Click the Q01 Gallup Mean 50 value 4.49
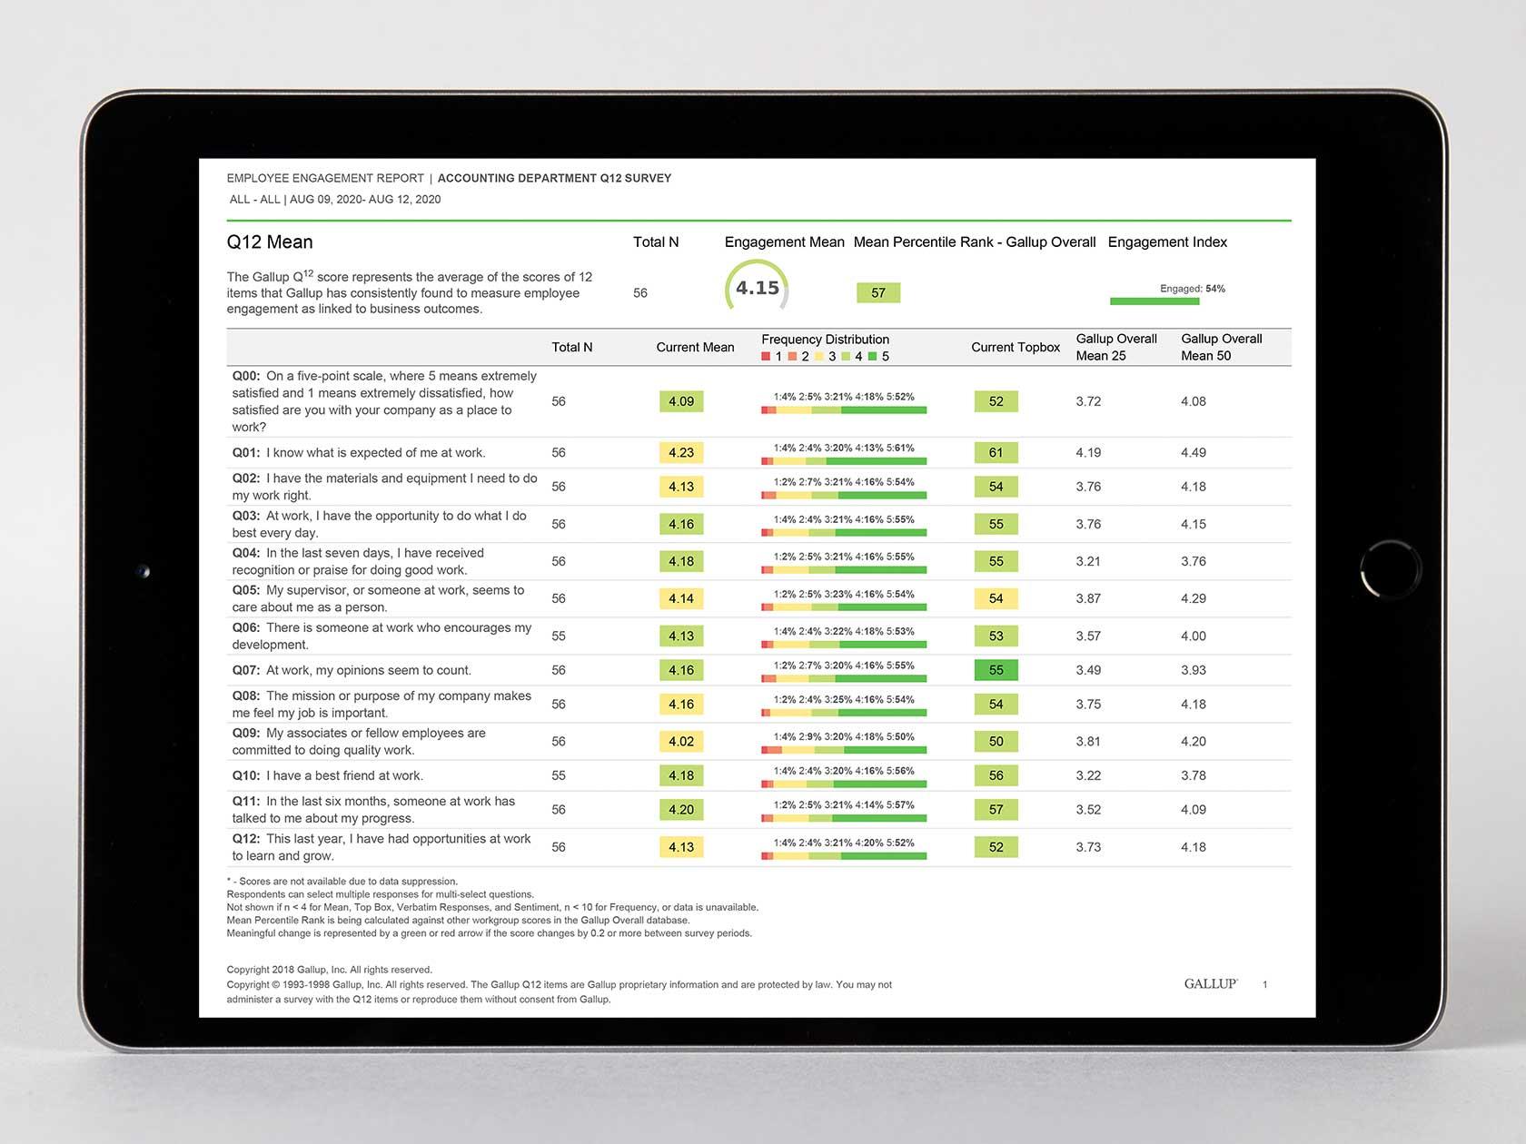This screenshot has height=1144, width=1526. pyautogui.click(x=1194, y=452)
